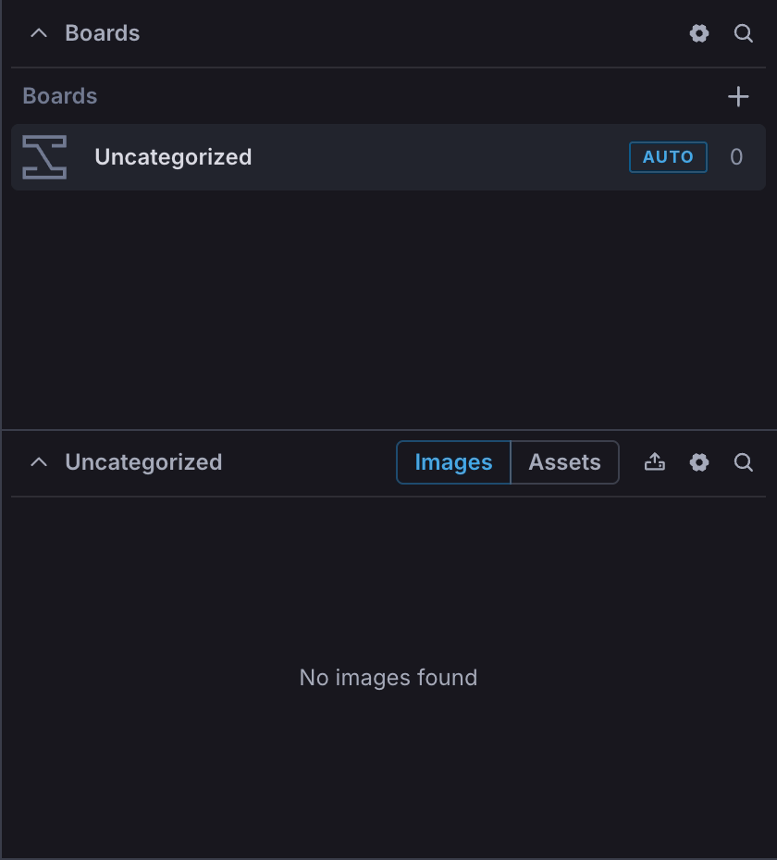777x860 pixels.
Task: Collapse the Uncategorized gallery chevron
Action: (x=39, y=462)
